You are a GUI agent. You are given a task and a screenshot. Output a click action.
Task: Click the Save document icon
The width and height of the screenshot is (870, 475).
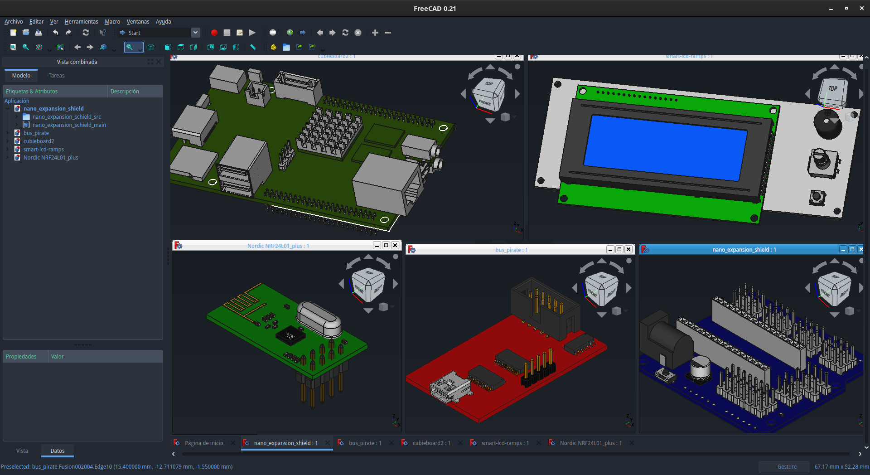pyautogui.click(x=39, y=33)
